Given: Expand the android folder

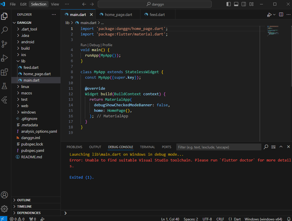Looking at the screenshot, I should pos(18,42).
